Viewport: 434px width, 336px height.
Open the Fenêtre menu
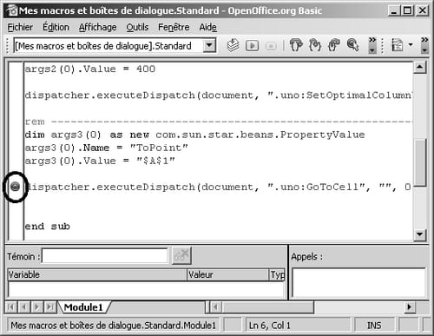pos(174,27)
